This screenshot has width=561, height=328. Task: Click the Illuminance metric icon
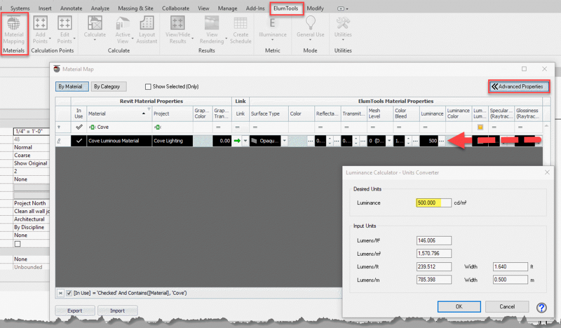pos(272,23)
